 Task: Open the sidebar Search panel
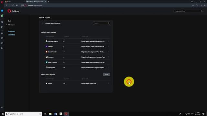click(2, 22)
